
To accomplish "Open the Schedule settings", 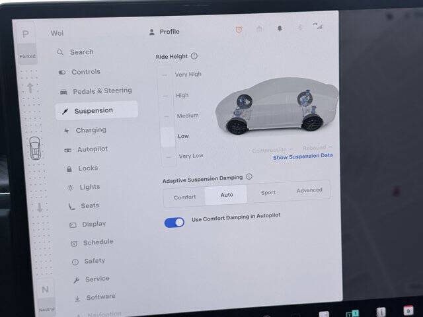I will click(x=92, y=242).
